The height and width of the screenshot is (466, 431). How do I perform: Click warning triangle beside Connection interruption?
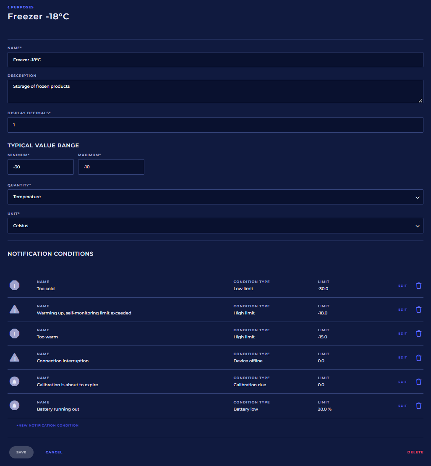tap(15, 358)
